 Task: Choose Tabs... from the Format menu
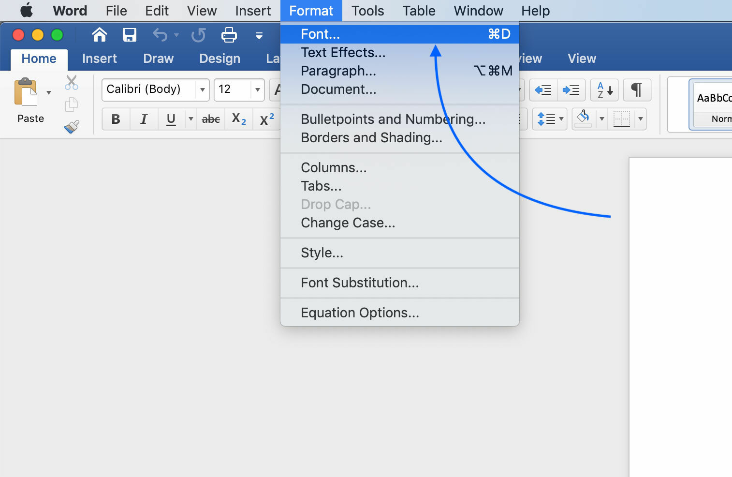click(x=400, y=186)
